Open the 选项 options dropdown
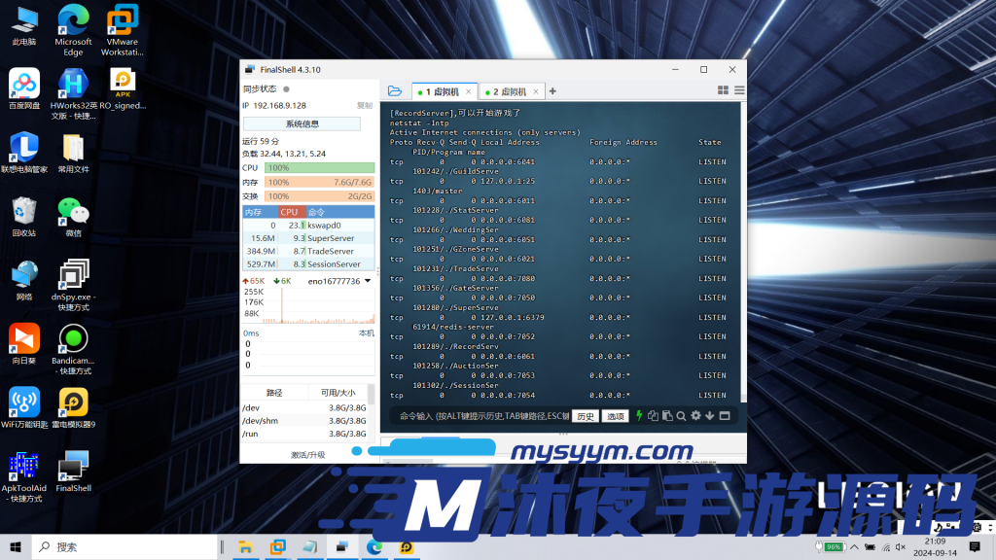The width and height of the screenshot is (996, 560). pos(614,415)
